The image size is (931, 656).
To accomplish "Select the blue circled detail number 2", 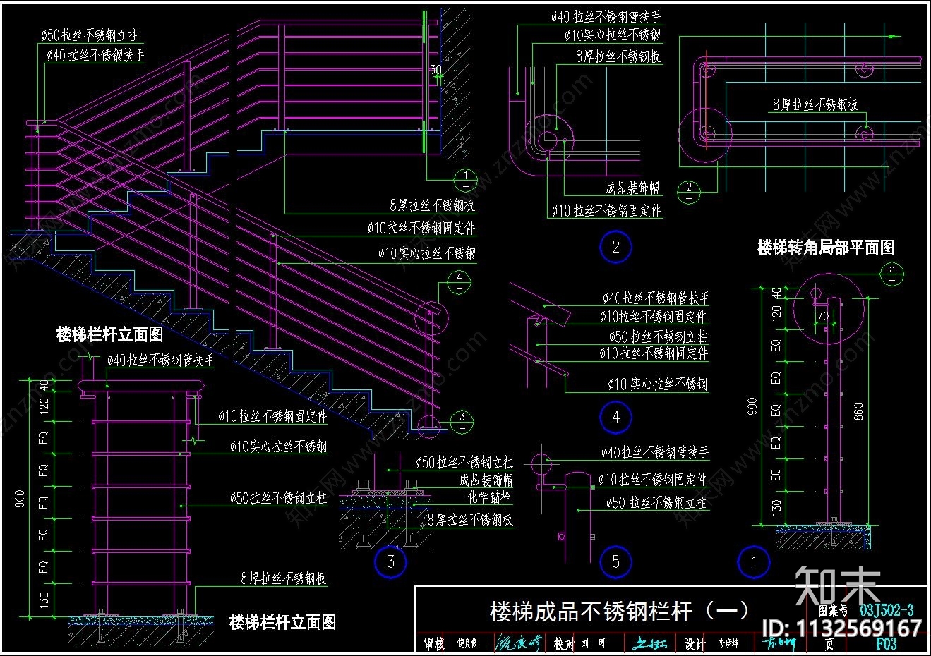I will (x=616, y=247).
